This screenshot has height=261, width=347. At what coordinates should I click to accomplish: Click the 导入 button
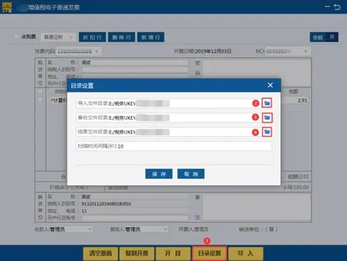[246, 253]
